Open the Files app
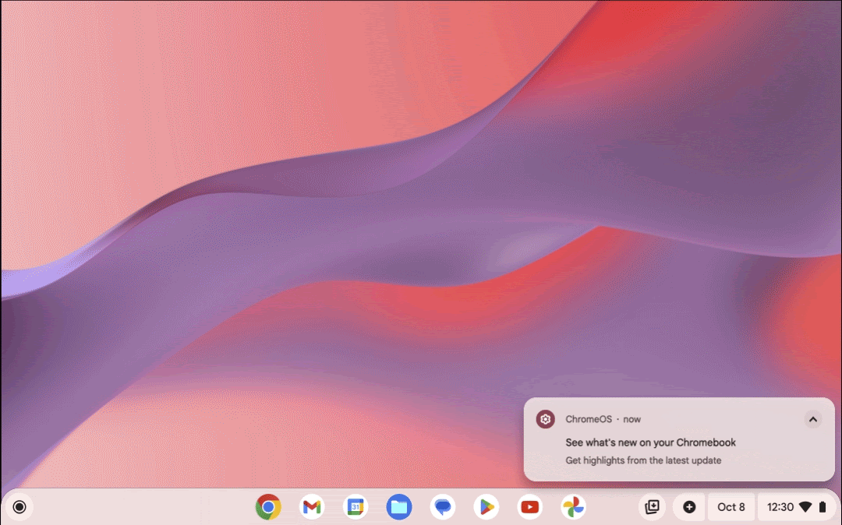 pyautogui.click(x=399, y=506)
